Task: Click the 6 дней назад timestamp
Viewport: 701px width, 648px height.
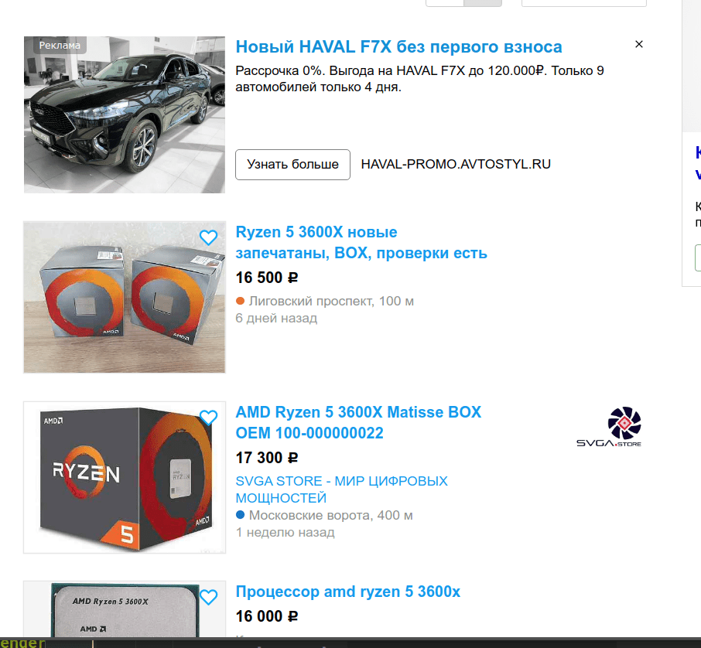Action: coord(276,318)
